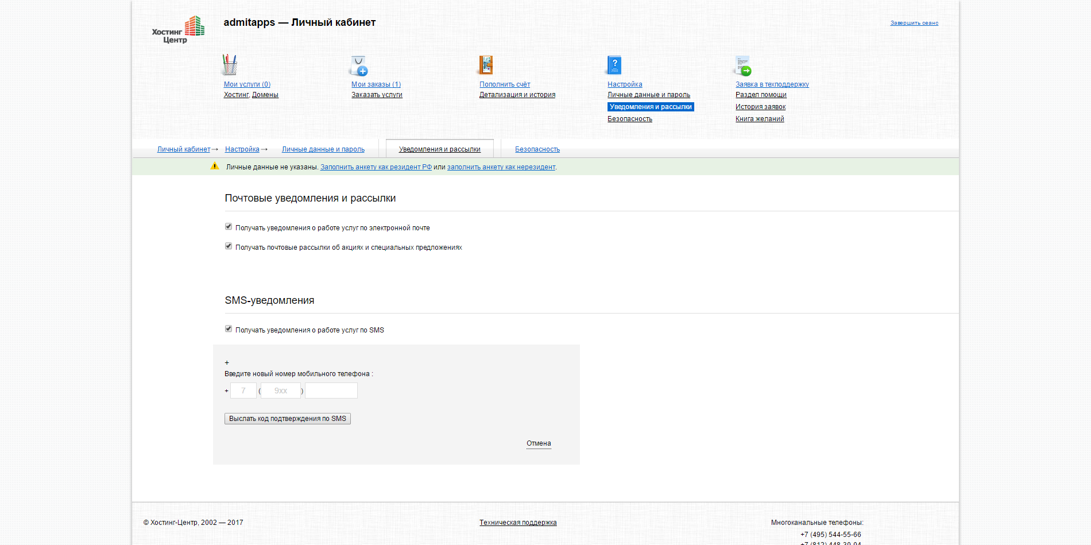
Task: Click Заказать услуги link
Action: point(377,95)
